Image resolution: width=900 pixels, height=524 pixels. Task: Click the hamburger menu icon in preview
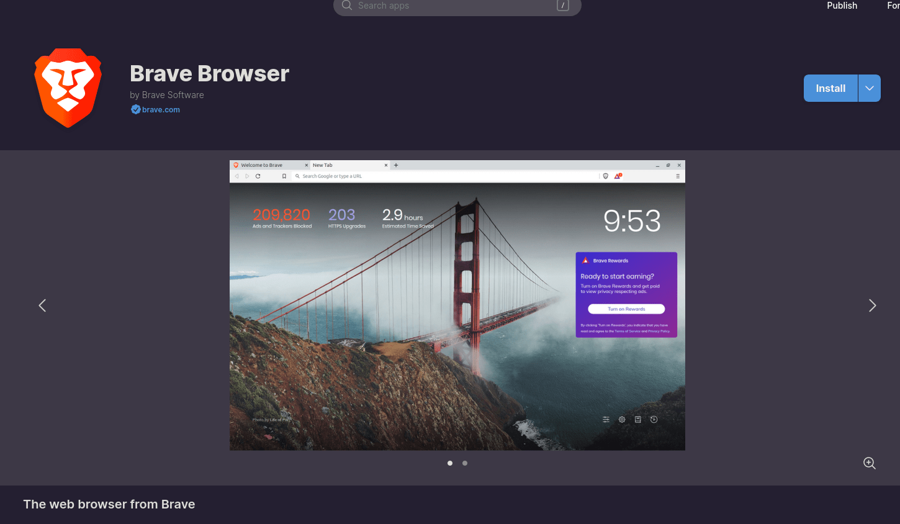pos(678,176)
